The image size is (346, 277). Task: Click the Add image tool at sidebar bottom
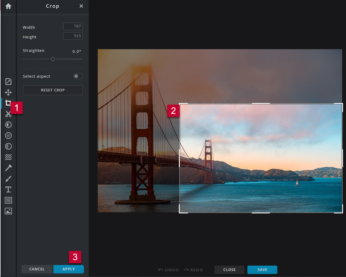coord(8,211)
